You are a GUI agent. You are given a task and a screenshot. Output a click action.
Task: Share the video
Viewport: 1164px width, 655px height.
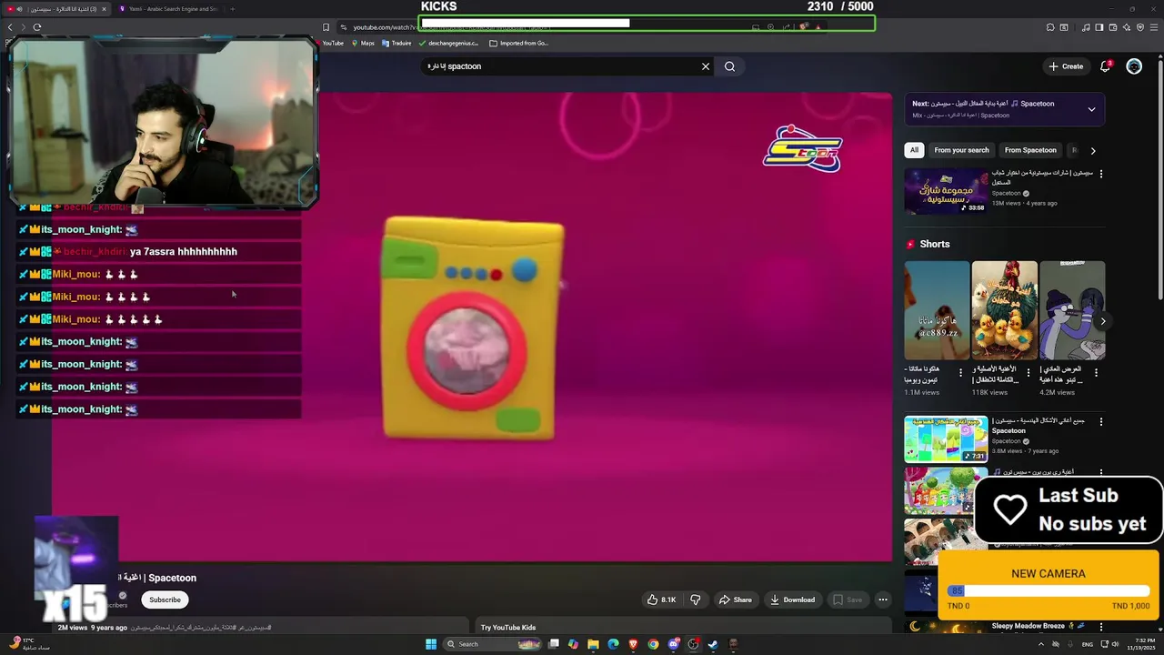click(735, 600)
